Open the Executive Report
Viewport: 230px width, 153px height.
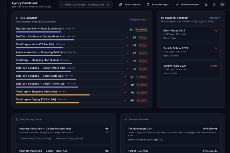click(x=158, y=5)
